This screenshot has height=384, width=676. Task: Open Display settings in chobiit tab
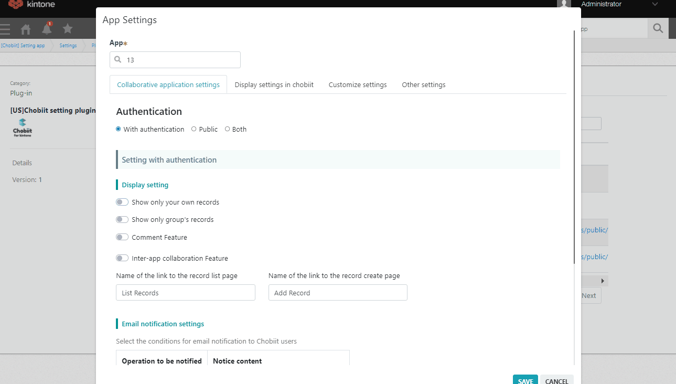274,84
